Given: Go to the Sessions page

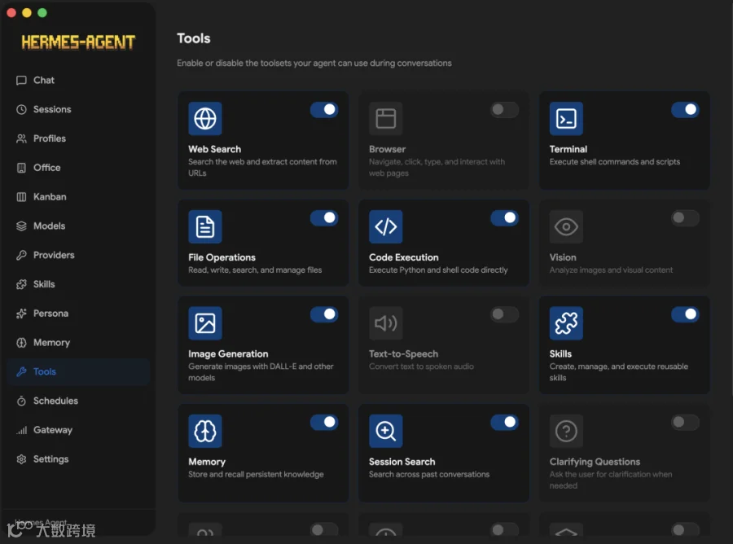Looking at the screenshot, I should click(x=78, y=109).
